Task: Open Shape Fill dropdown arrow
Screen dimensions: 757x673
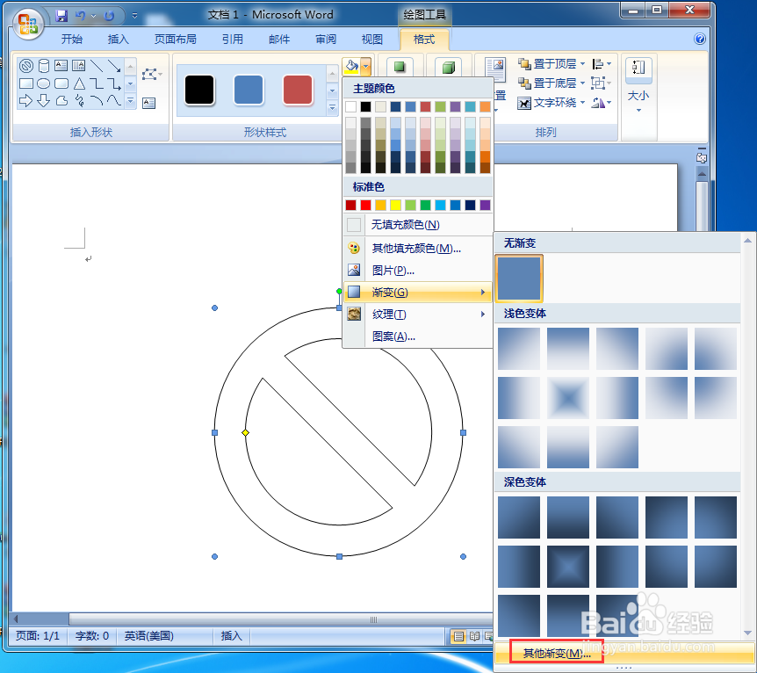Action: [x=365, y=66]
